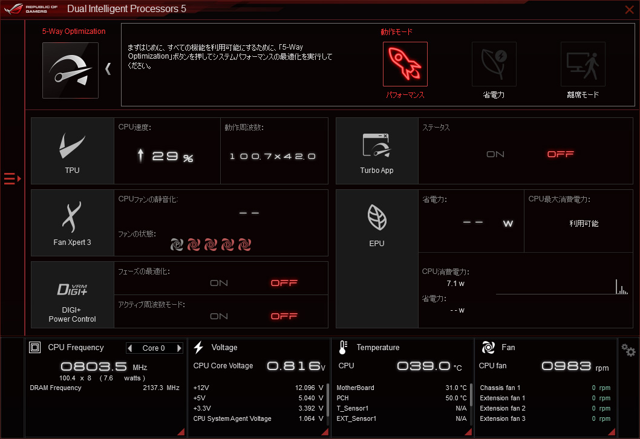Turn Turbo App status OFF
The image size is (640, 439).
[560, 154]
